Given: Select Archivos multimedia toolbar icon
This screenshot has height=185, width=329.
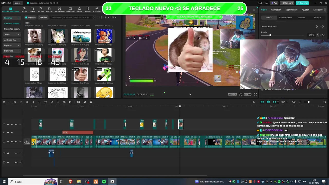Looking at the screenshot, I should pyautogui.click(x=11, y=10).
